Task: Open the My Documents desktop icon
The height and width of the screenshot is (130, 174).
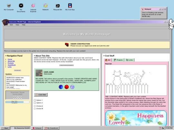Action: point(21,8)
